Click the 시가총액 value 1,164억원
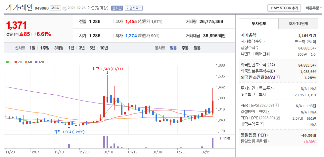This screenshot has height=157, width=324. (307, 35)
